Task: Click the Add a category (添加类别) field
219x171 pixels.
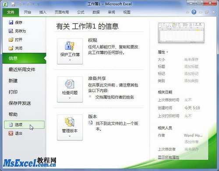Action: point(191,80)
